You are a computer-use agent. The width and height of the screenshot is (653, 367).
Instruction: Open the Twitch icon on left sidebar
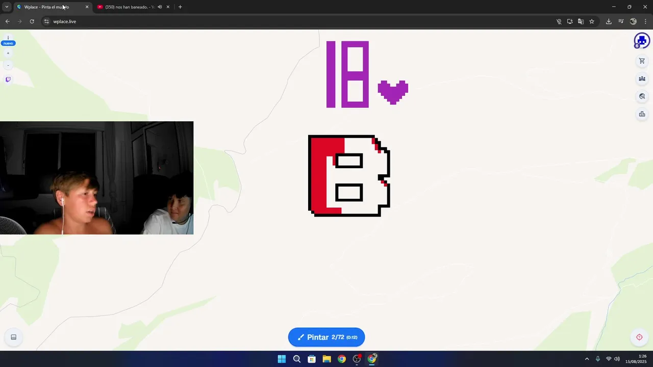8,80
